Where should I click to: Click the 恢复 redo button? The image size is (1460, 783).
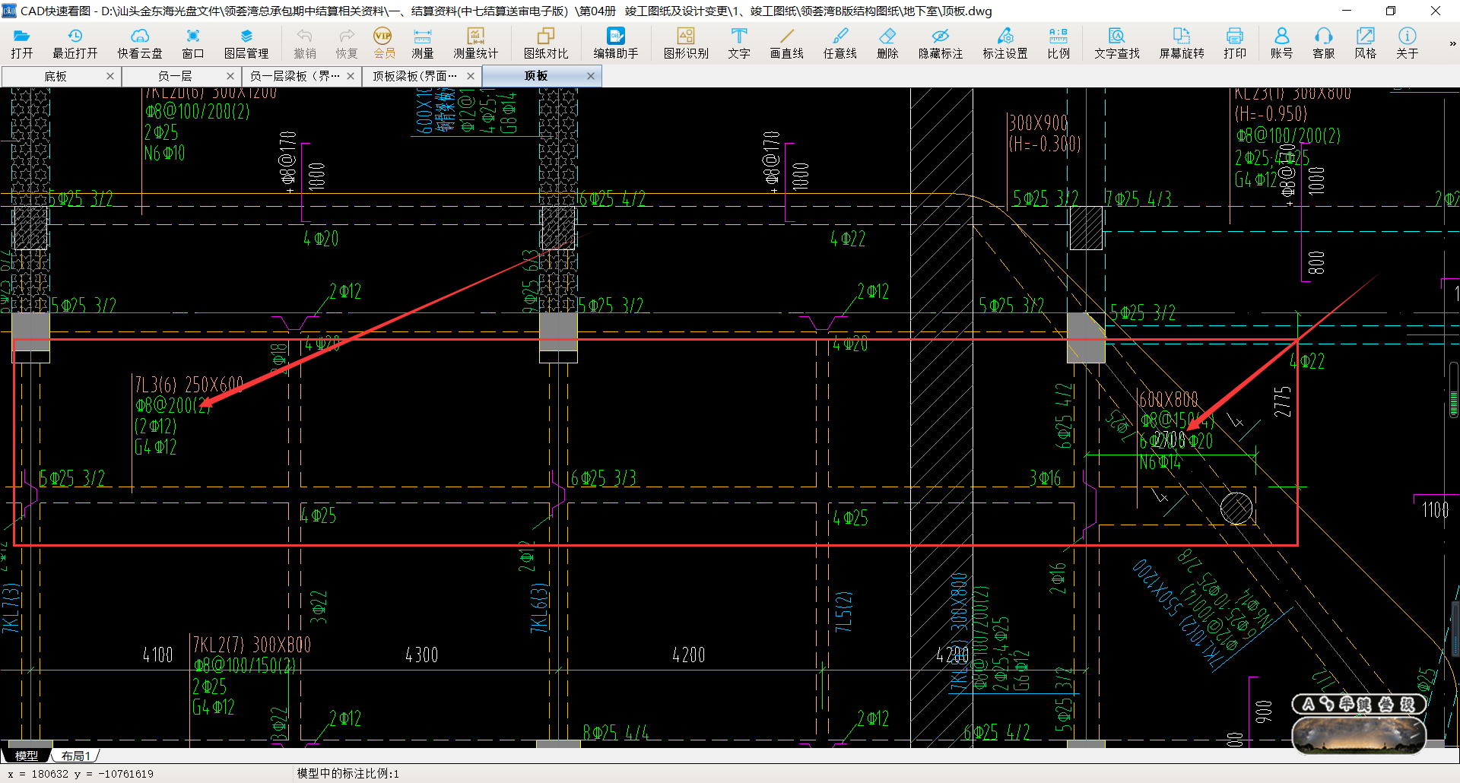pos(347,43)
